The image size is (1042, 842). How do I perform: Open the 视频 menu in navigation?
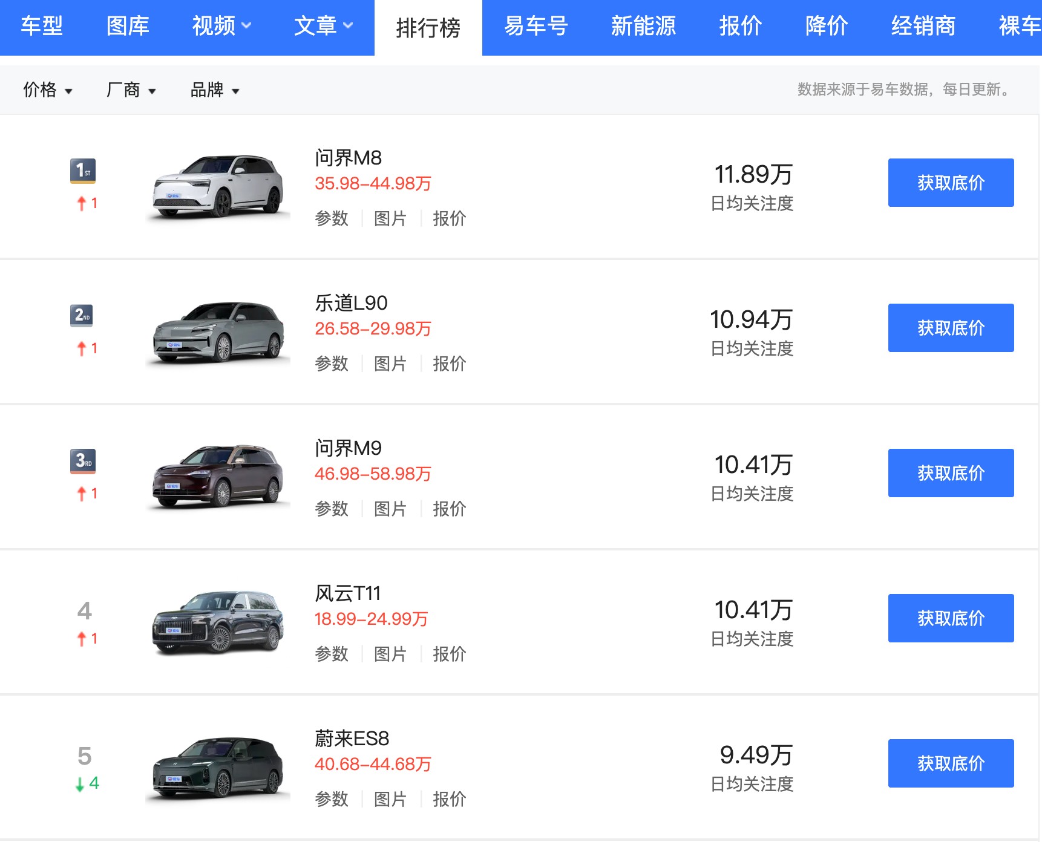pyautogui.click(x=221, y=26)
